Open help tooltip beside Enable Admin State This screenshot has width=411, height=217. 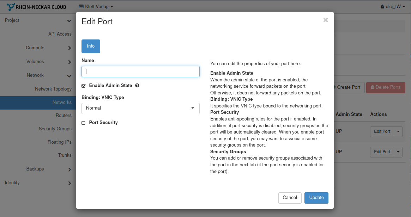[x=137, y=85]
